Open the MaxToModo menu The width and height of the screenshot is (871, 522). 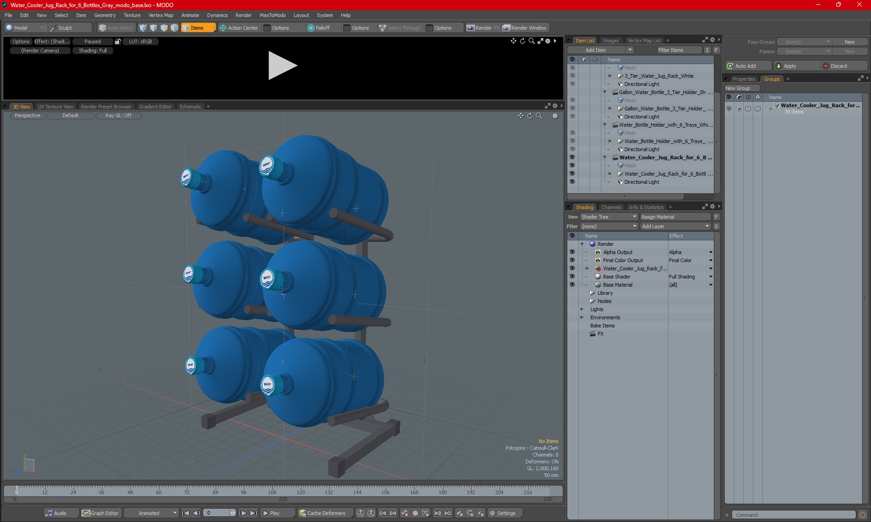click(x=272, y=15)
